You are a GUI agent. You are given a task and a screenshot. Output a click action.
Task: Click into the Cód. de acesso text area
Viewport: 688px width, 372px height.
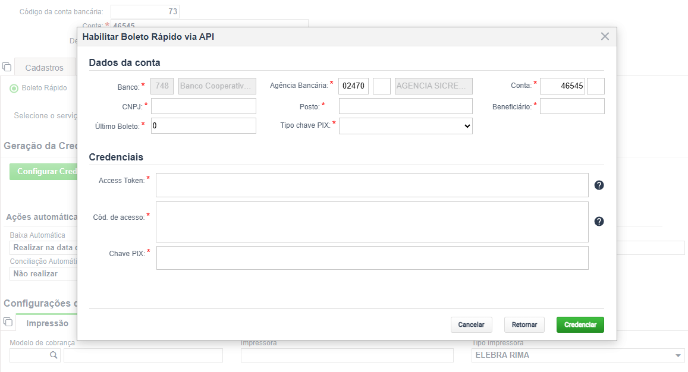tap(372, 222)
